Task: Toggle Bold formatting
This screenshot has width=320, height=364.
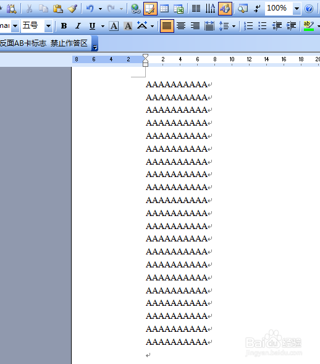Action: 64,26
